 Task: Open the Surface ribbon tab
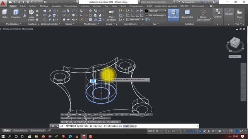[33, 6]
